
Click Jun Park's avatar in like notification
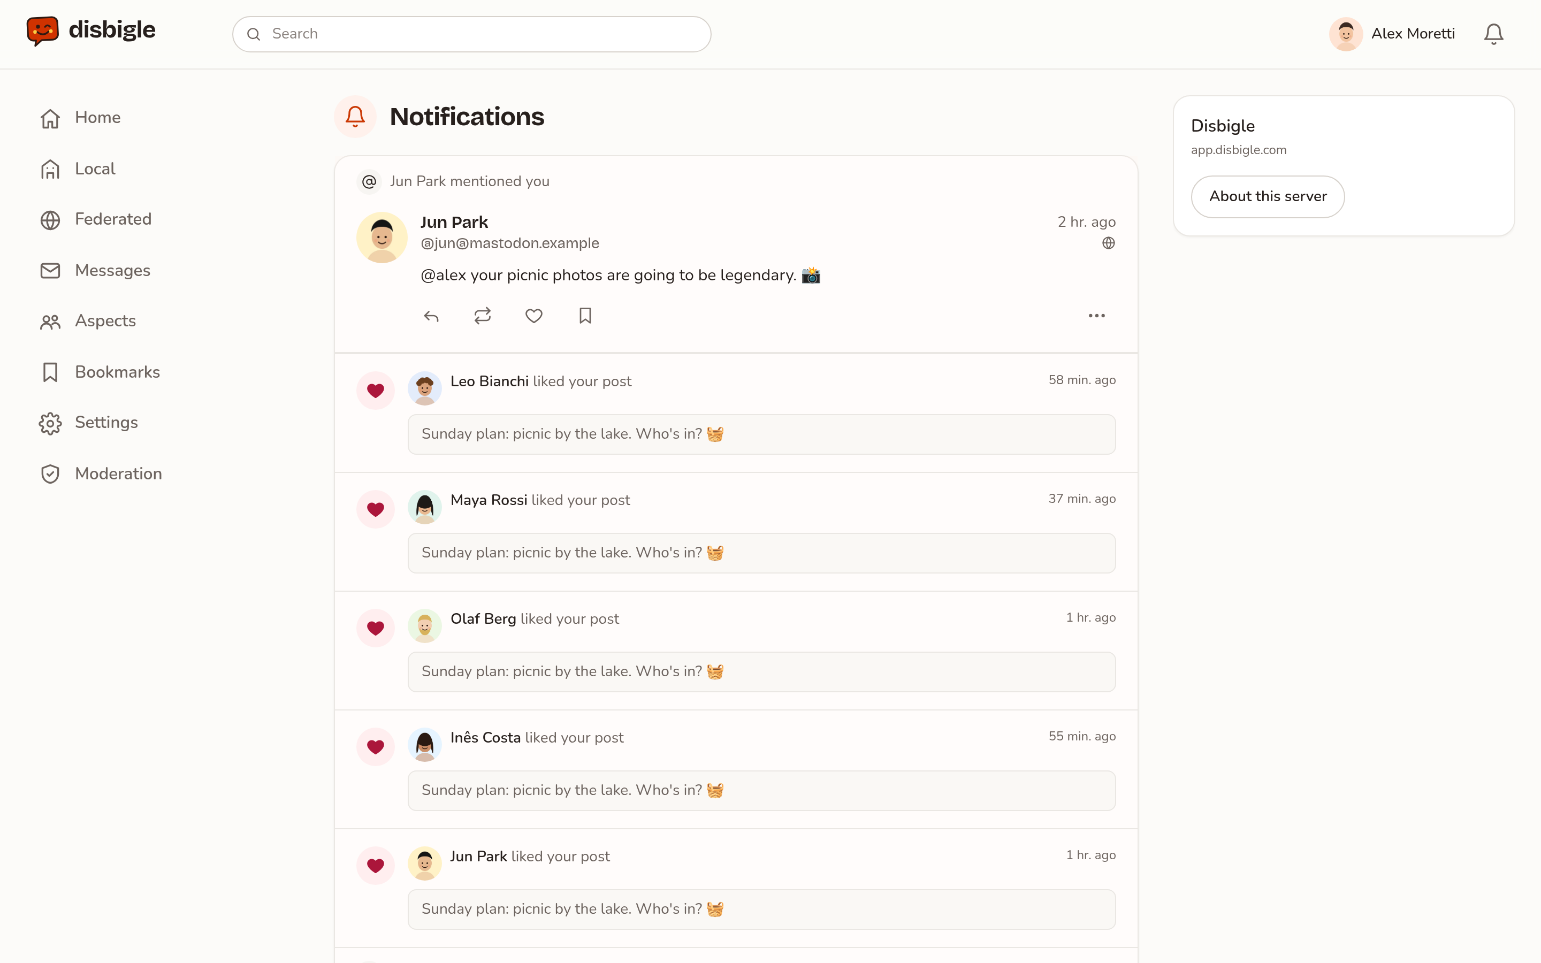click(425, 863)
